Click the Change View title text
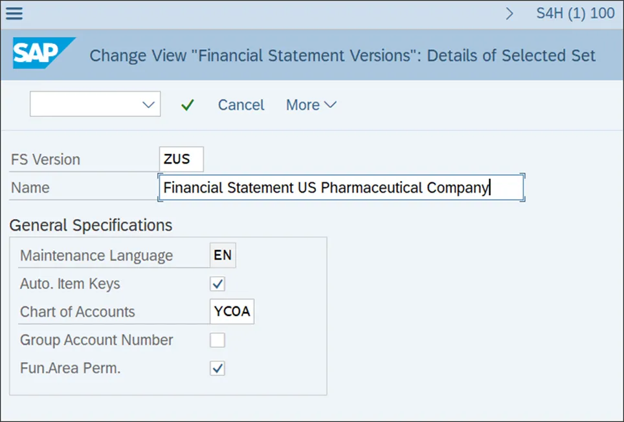 tap(342, 56)
